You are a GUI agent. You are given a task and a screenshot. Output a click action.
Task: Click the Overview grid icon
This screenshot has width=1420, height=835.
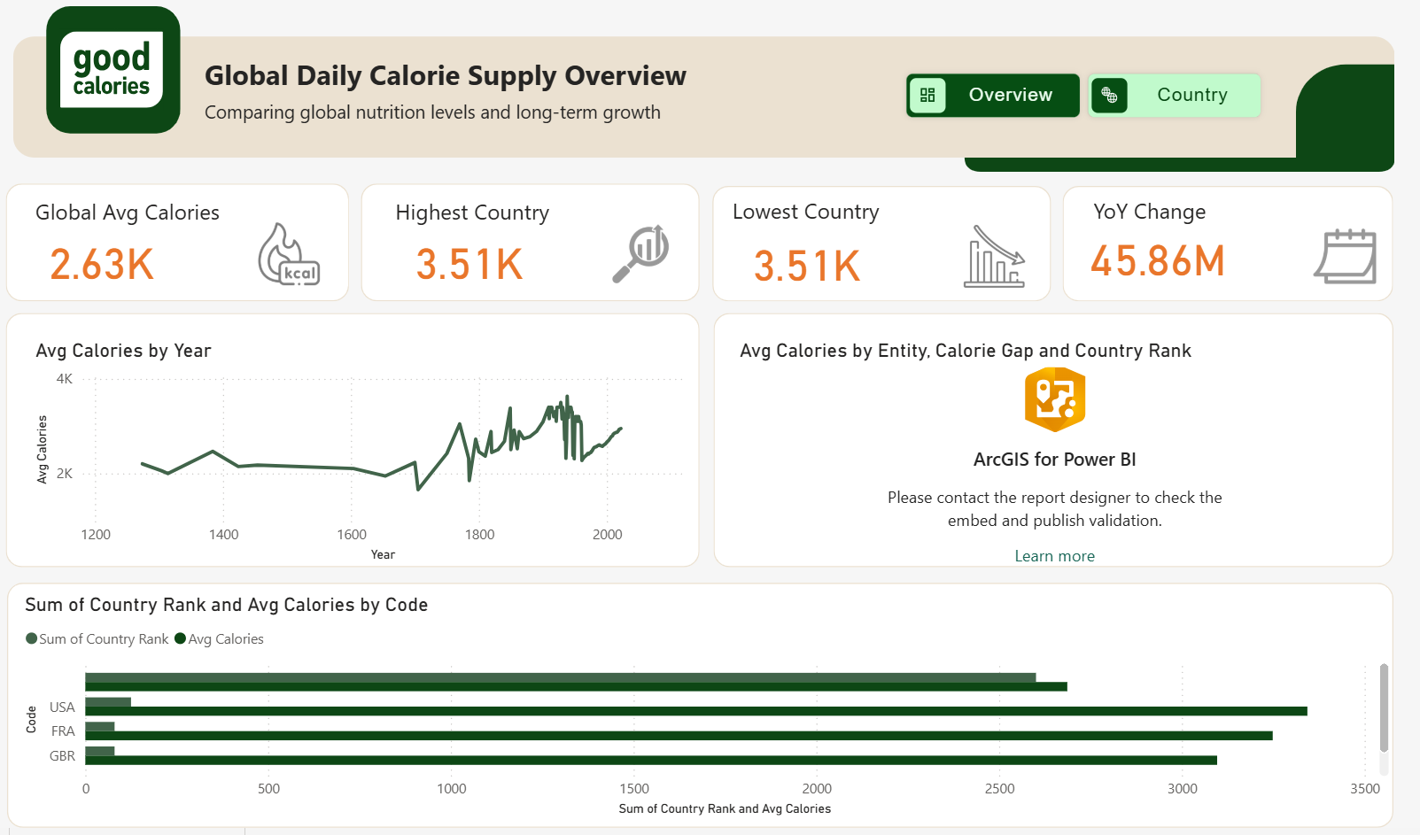(x=927, y=95)
